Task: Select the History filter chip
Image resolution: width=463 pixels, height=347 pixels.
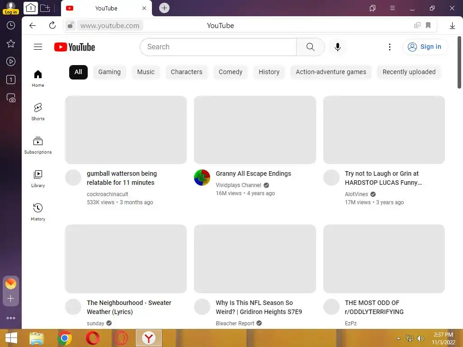Action: pos(269,72)
